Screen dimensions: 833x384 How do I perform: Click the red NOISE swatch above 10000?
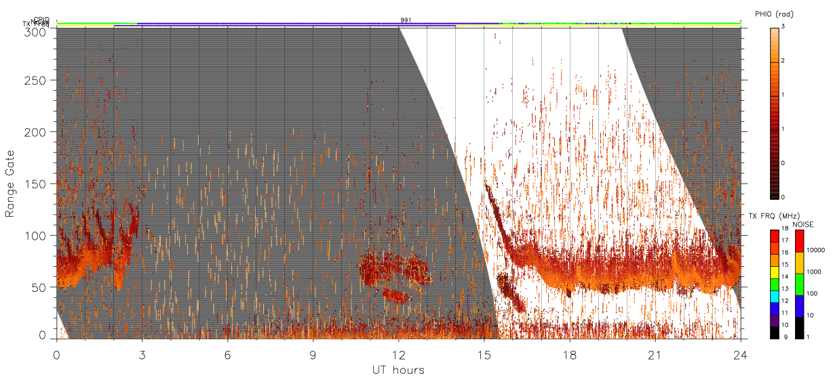(800, 241)
